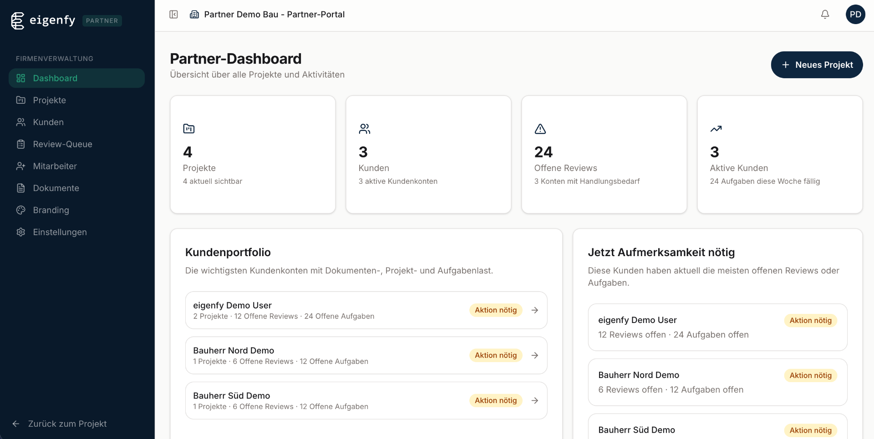874x439 pixels.
Task: Open the Offene Reviews stat card
Action: point(604,154)
